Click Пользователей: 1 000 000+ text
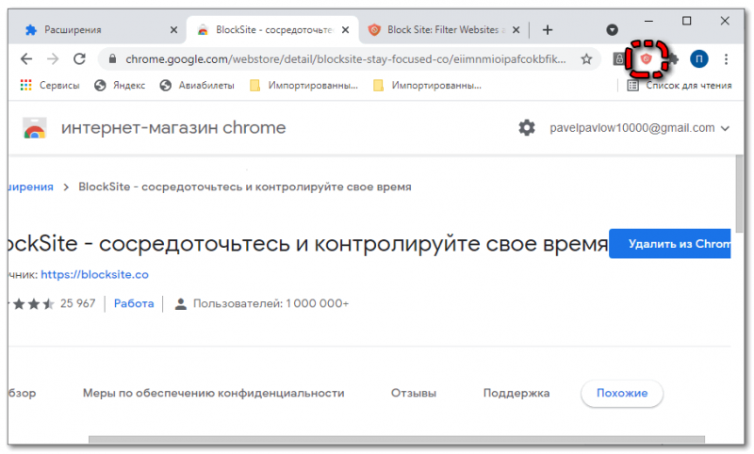The image size is (754, 454). pyautogui.click(x=270, y=303)
